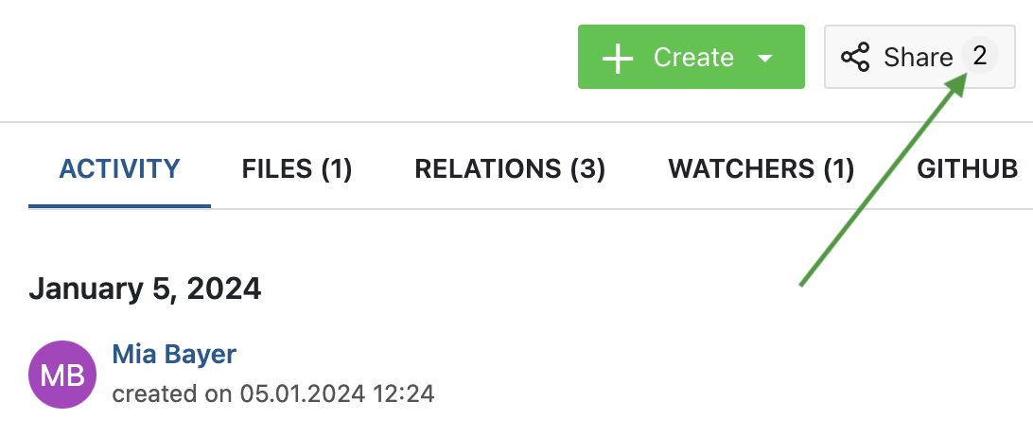The image size is (1033, 437).
Task: Show the Watchers (1) tab
Action: click(762, 169)
